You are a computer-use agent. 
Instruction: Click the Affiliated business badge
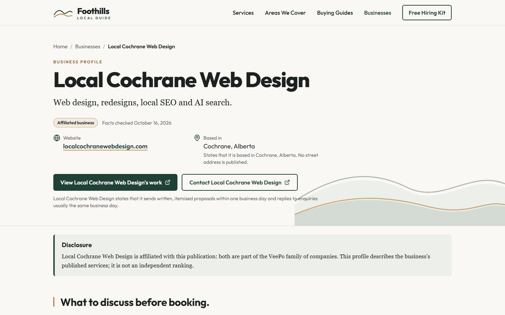click(75, 123)
